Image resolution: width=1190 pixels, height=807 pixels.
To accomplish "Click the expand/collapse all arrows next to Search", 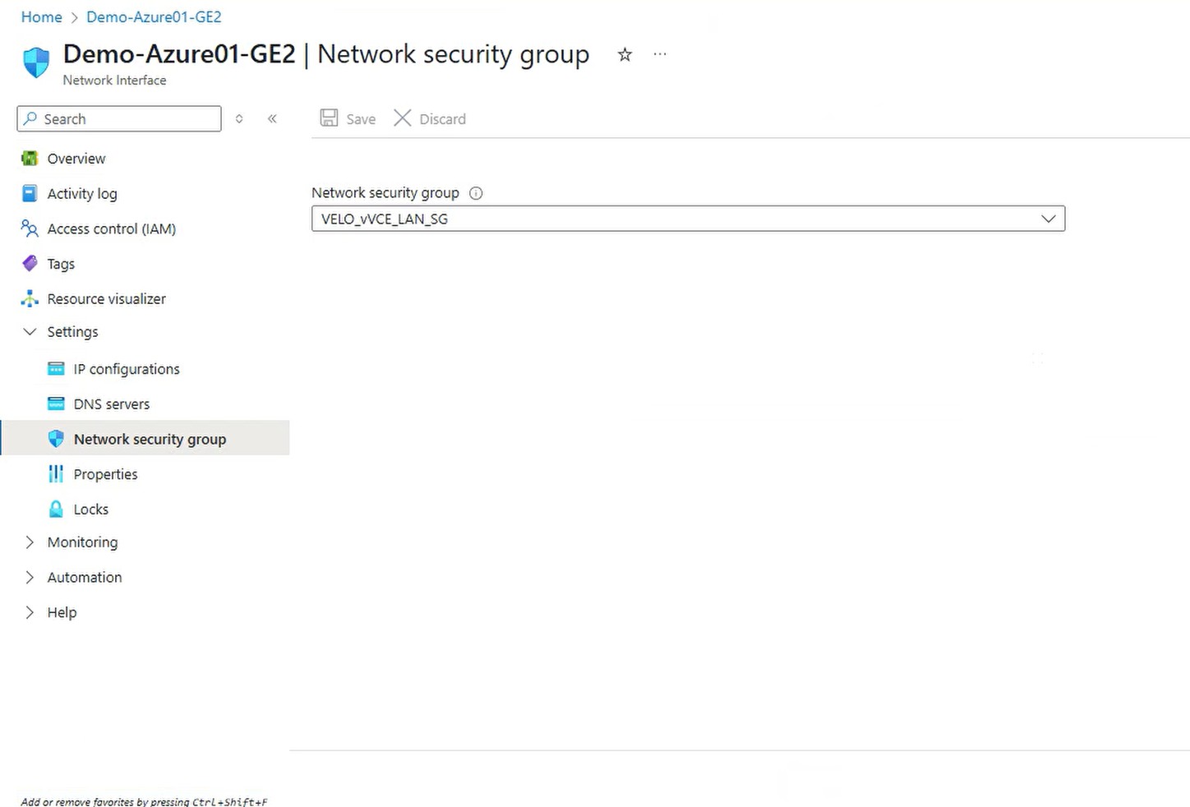I will pyautogui.click(x=239, y=118).
